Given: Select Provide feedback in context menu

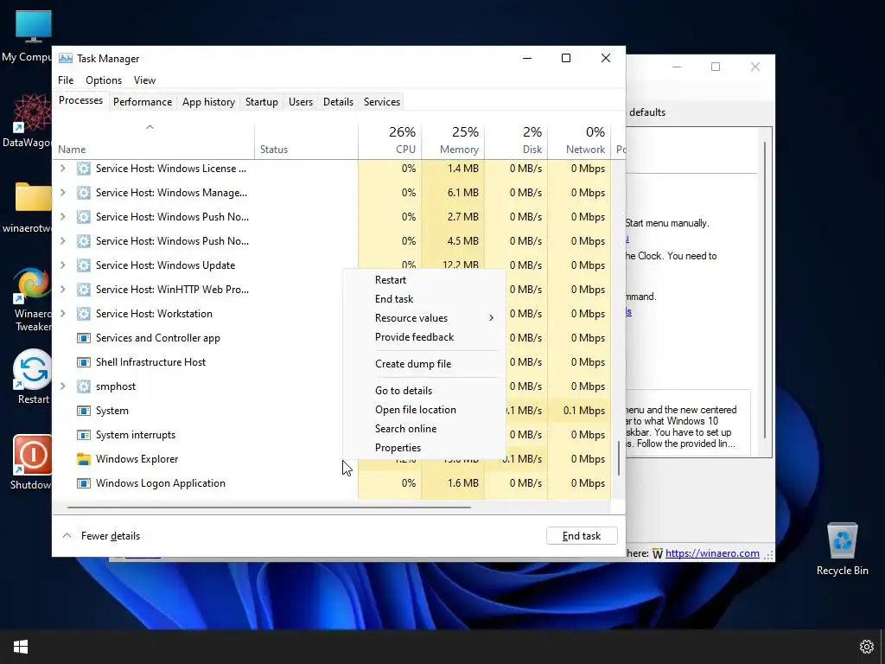Looking at the screenshot, I should coord(423,337).
